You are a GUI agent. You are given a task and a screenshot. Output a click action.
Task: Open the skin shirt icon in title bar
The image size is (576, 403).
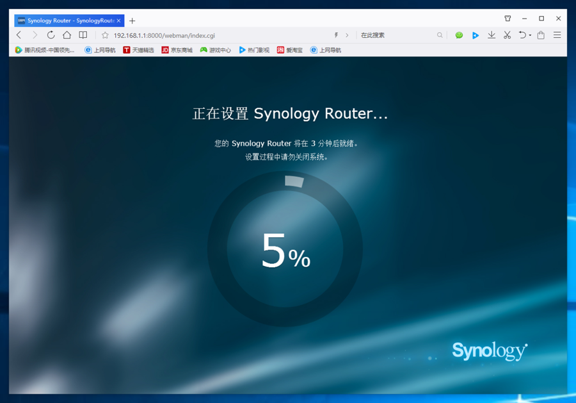508,19
